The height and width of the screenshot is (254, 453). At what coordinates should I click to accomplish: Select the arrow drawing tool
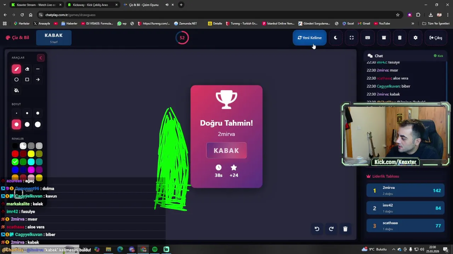coord(38,80)
